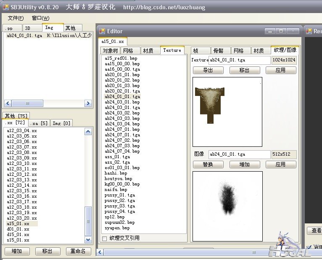The width and height of the screenshot is (322, 260).
Task: Select texture hashi.bmp
Action: click(116, 173)
